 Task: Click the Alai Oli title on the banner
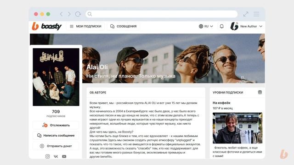(x=97, y=67)
